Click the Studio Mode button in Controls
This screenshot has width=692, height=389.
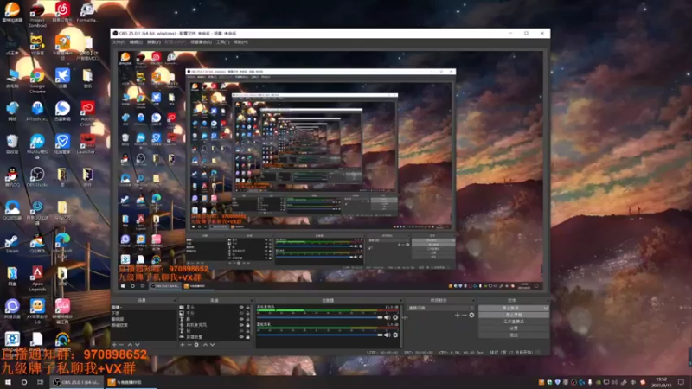[514, 322]
